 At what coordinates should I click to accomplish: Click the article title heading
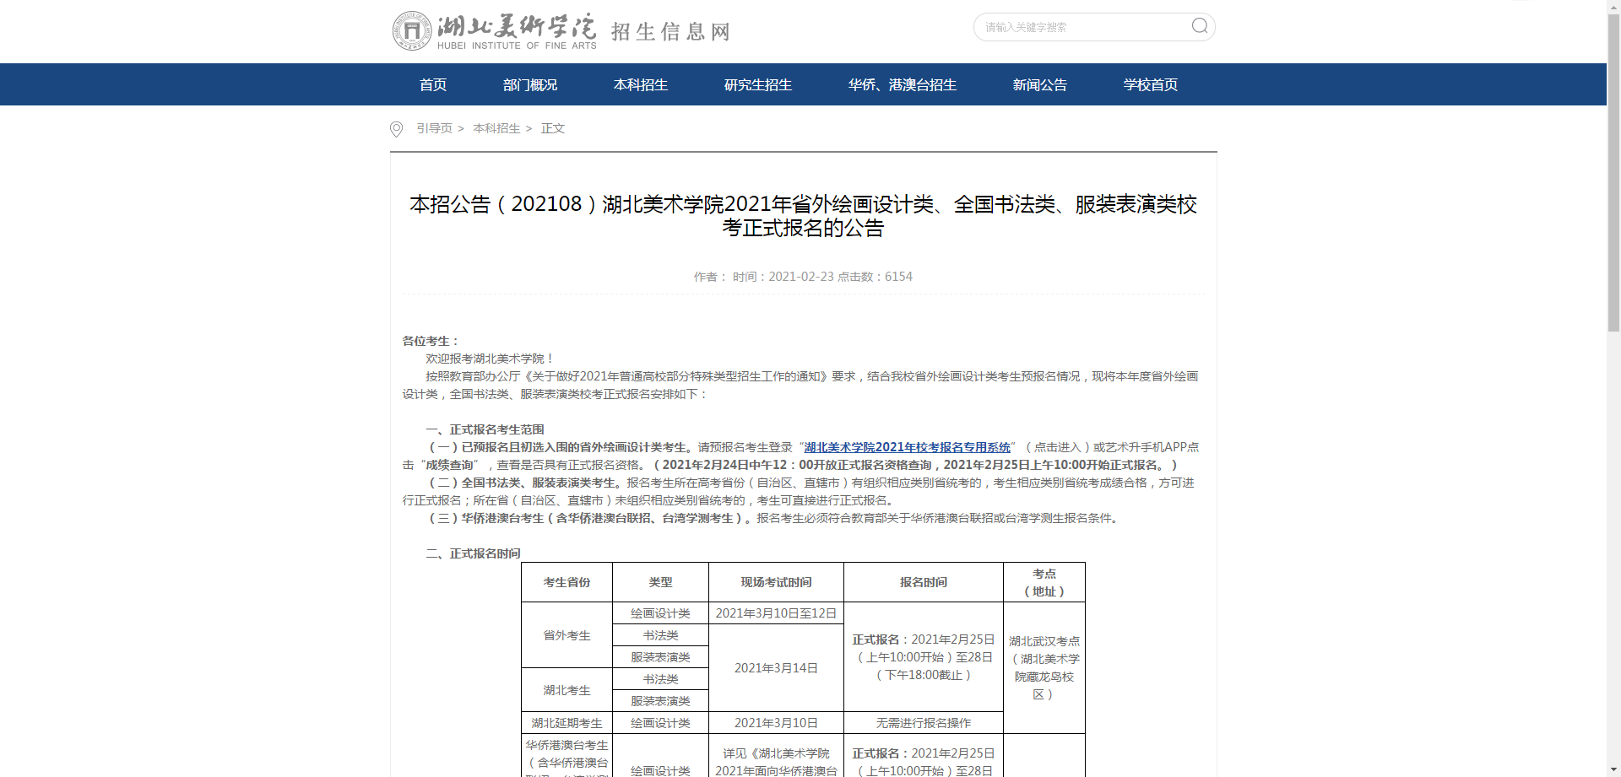tap(803, 216)
